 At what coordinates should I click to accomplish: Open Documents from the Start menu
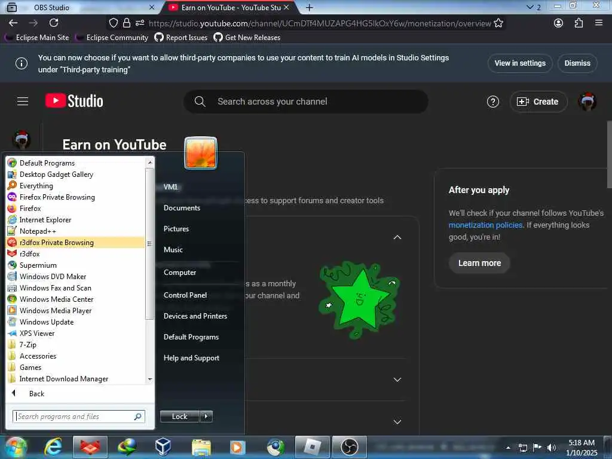pyautogui.click(x=182, y=208)
